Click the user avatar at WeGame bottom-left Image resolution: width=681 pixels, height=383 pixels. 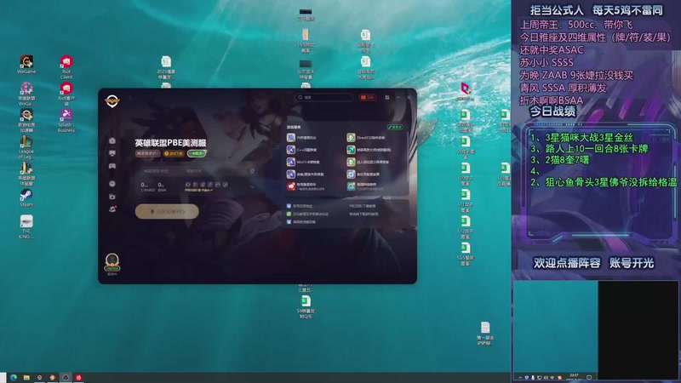click(x=112, y=261)
